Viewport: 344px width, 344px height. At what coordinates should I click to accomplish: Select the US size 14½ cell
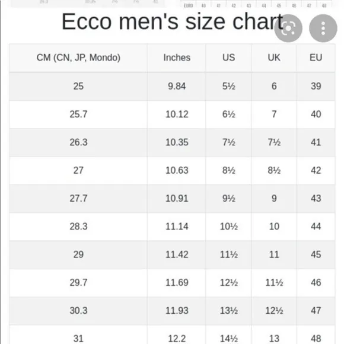click(228, 338)
